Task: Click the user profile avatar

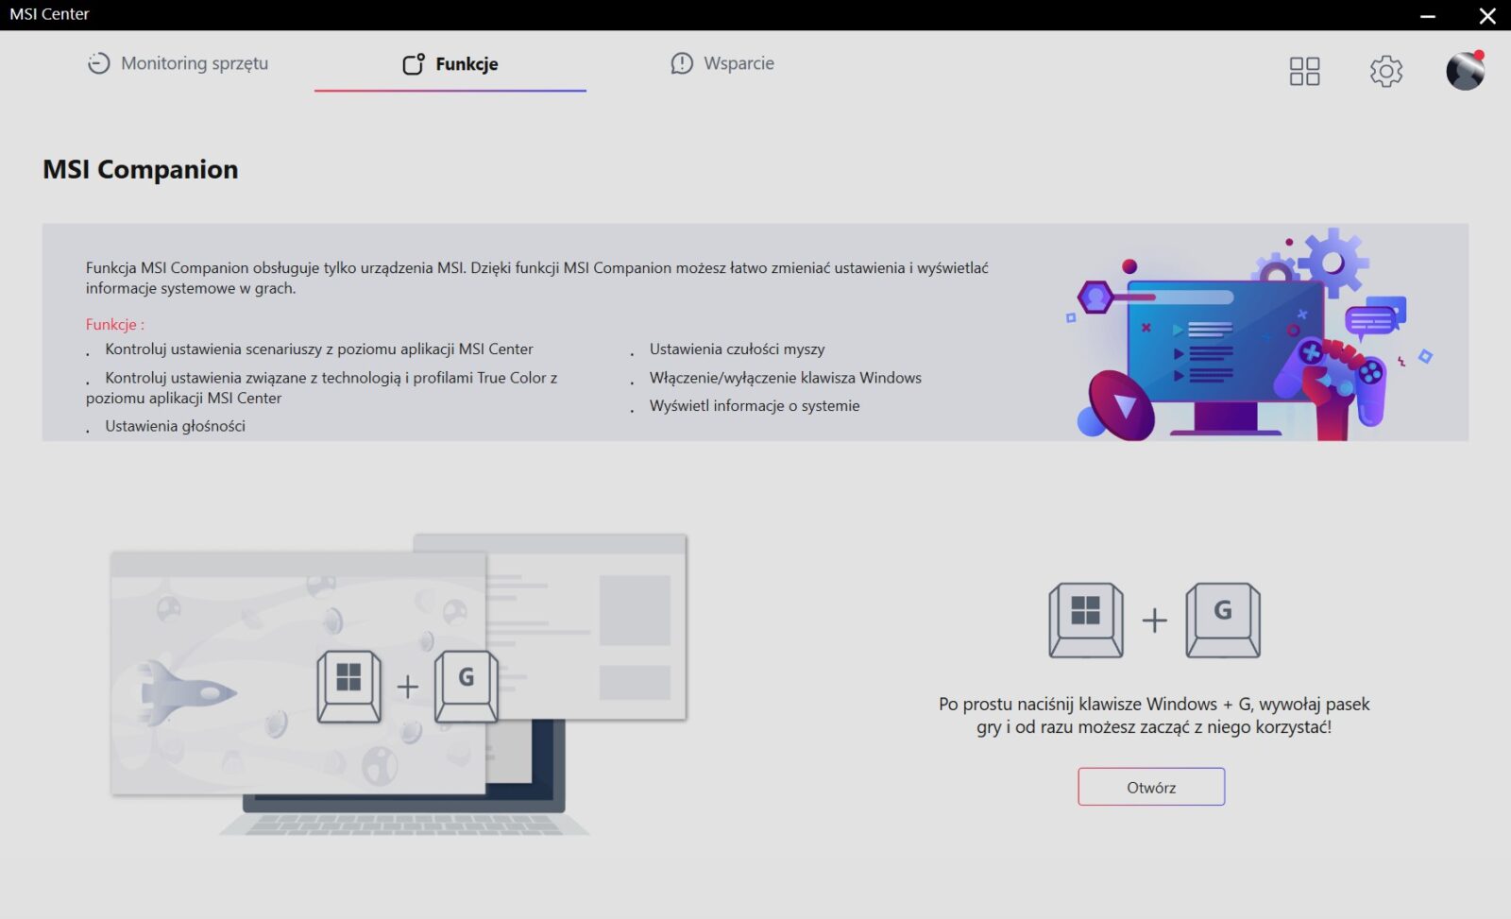Action: pos(1465,71)
